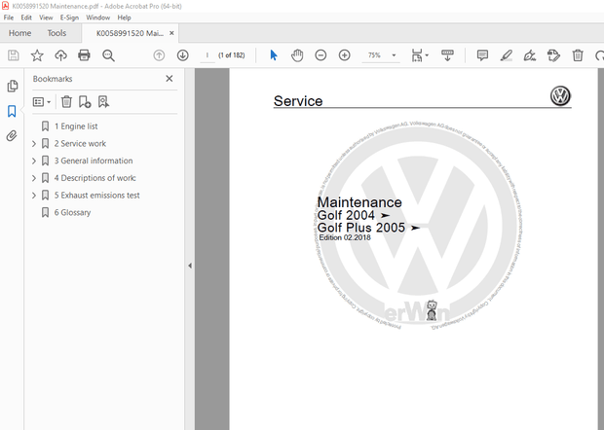The width and height of the screenshot is (604, 430).
Task: Activate the Hand pan tool
Action: tap(297, 55)
